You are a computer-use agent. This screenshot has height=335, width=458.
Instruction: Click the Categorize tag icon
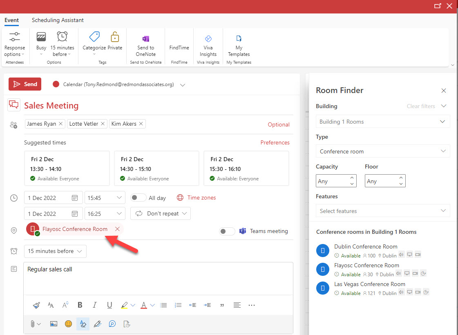coord(94,37)
